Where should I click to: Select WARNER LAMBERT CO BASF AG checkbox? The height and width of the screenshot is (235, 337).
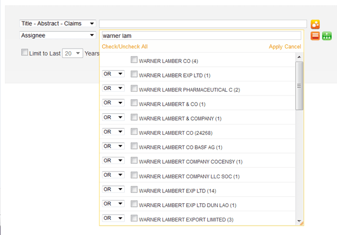click(134, 146)
